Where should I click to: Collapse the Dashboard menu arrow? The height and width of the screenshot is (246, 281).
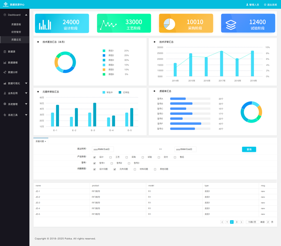pos(26,15)
